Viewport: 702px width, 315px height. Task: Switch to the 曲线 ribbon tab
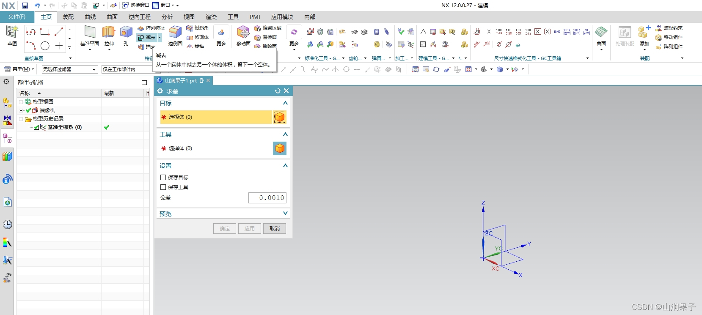coord(90,17)
